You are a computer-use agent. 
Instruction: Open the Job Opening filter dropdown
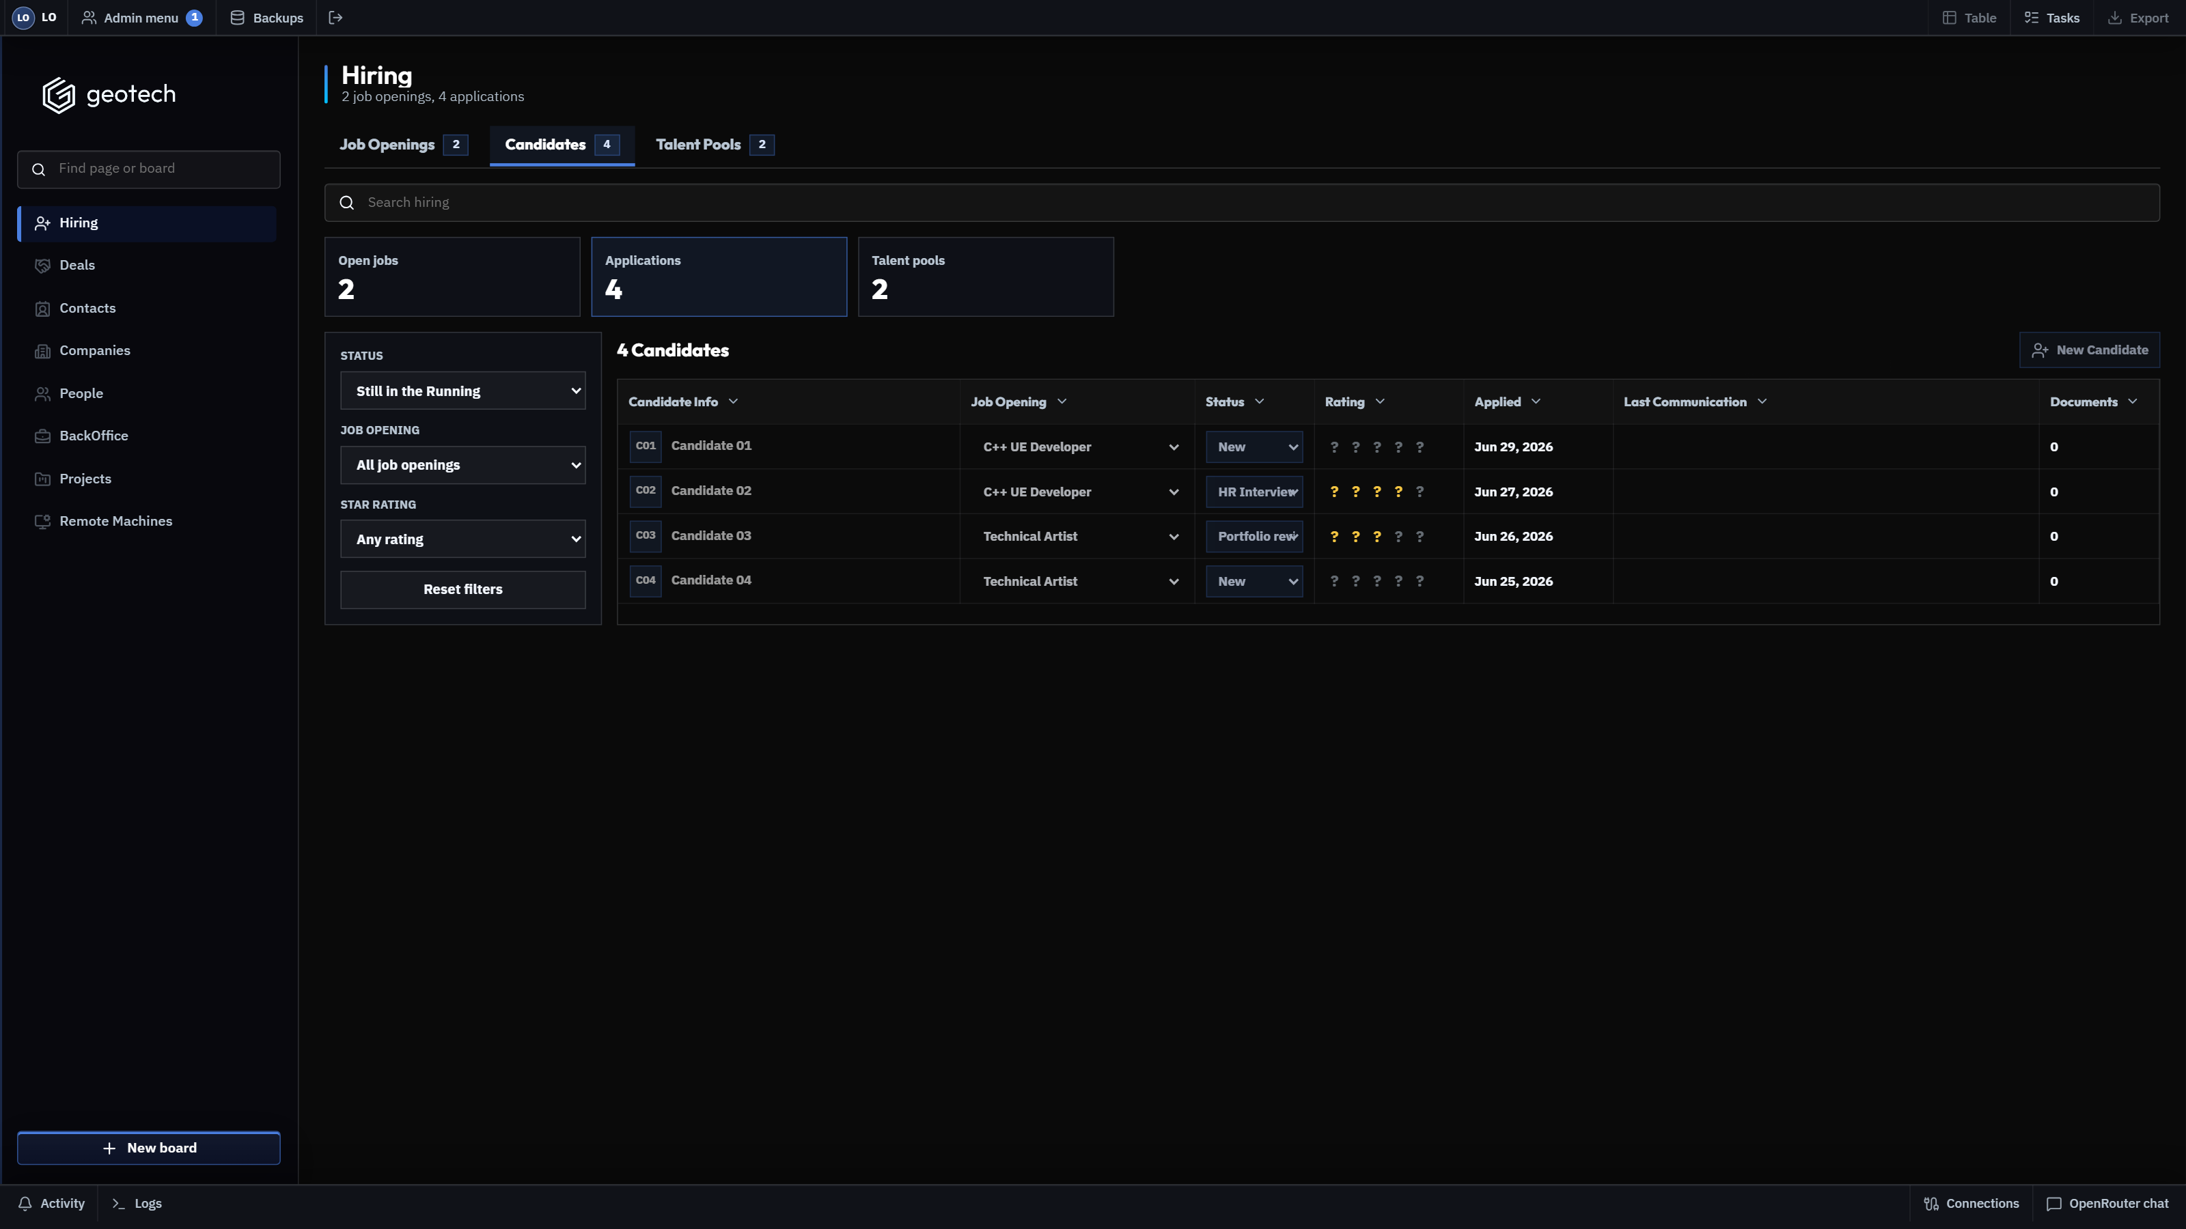(462, 465)
